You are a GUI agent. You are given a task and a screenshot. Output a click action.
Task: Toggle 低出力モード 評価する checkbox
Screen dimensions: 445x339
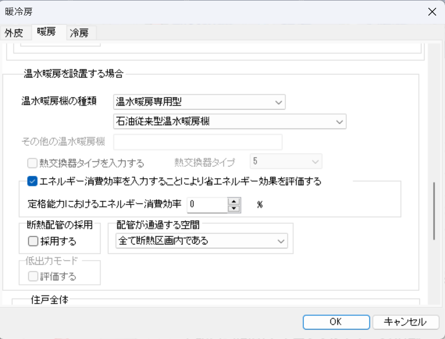tap(33, 276)
